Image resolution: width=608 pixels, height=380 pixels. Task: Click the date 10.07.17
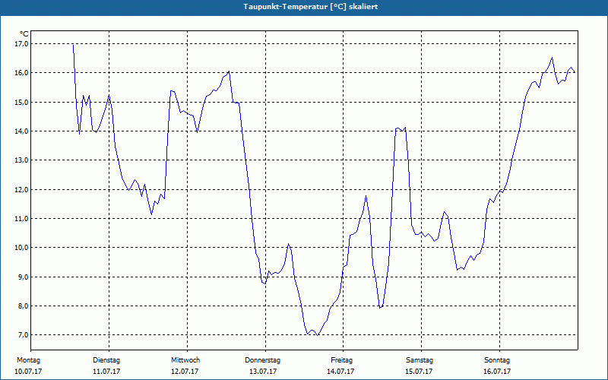coord(28,372)
